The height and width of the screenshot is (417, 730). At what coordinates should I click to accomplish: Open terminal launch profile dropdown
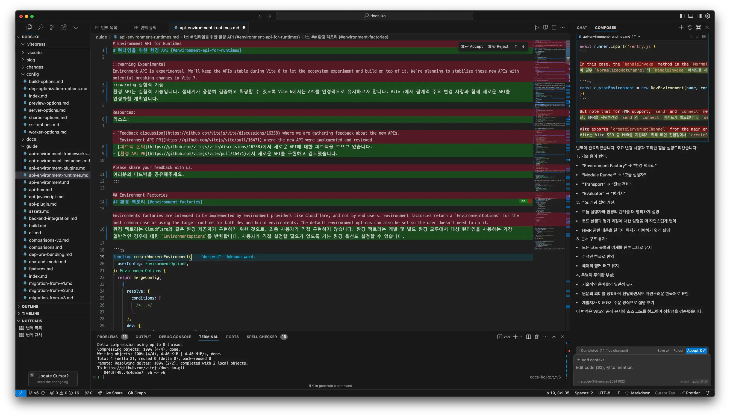521,337
